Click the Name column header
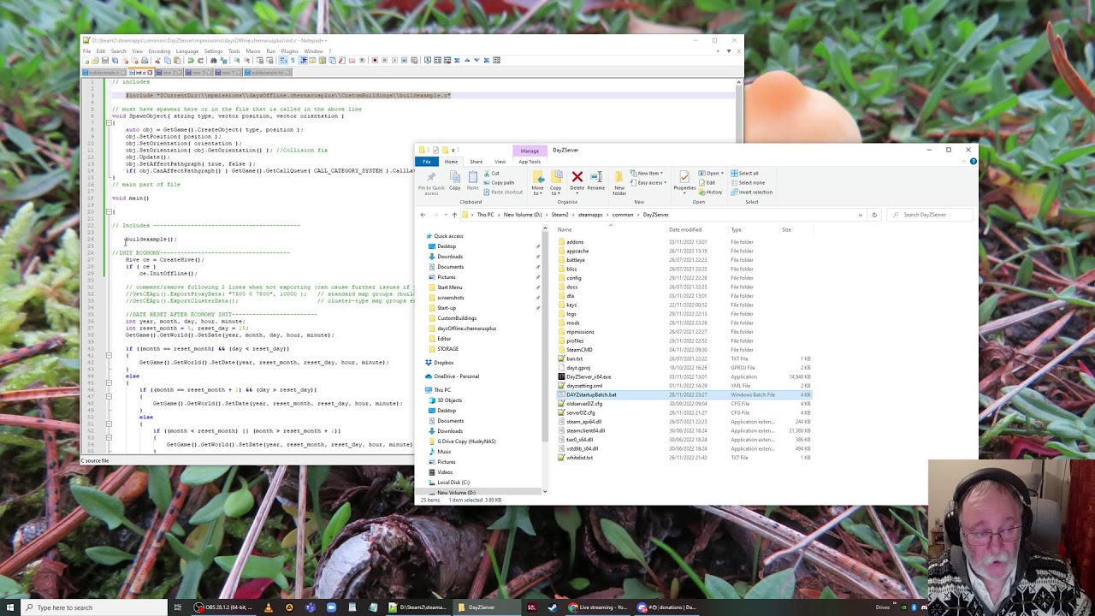The height and width of the screenshot is (616, 1095). click(x=565, y=229)
